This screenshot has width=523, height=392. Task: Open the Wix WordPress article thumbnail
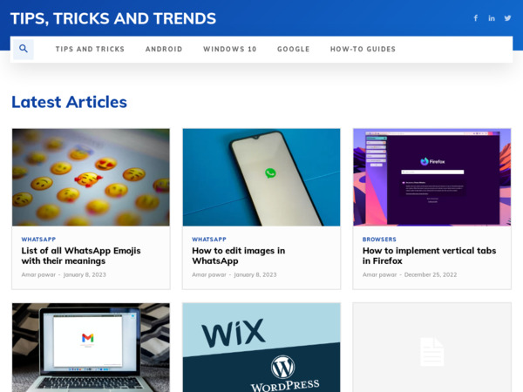(261, 348)
